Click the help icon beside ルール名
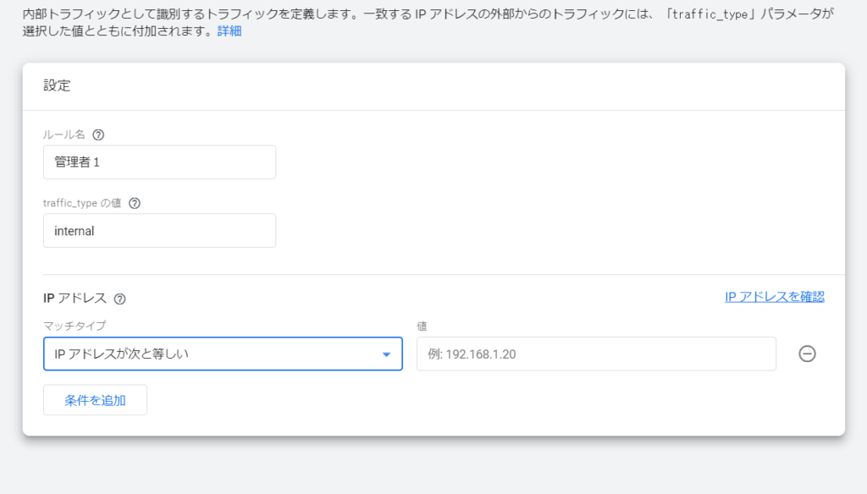Viewport: 867px width, 494px height. 98,134
